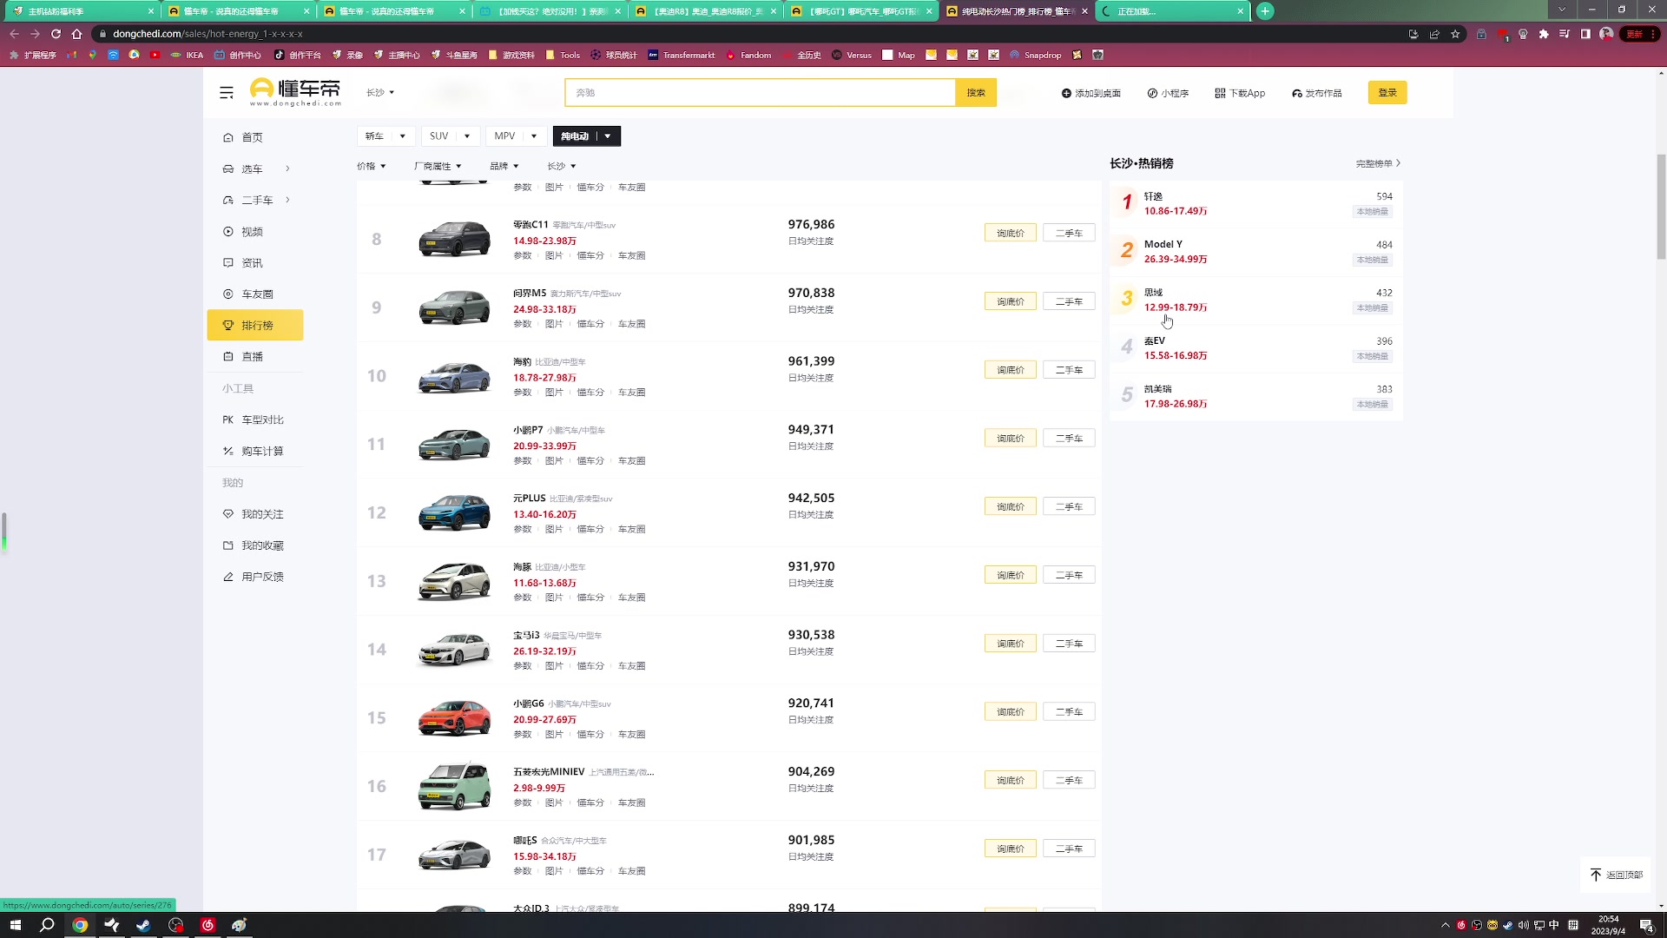This screenshot has height=938, width=1667.
Task: Expand the 价格 price dropdown
Action: pyautogui.click(x=371, y=166)
